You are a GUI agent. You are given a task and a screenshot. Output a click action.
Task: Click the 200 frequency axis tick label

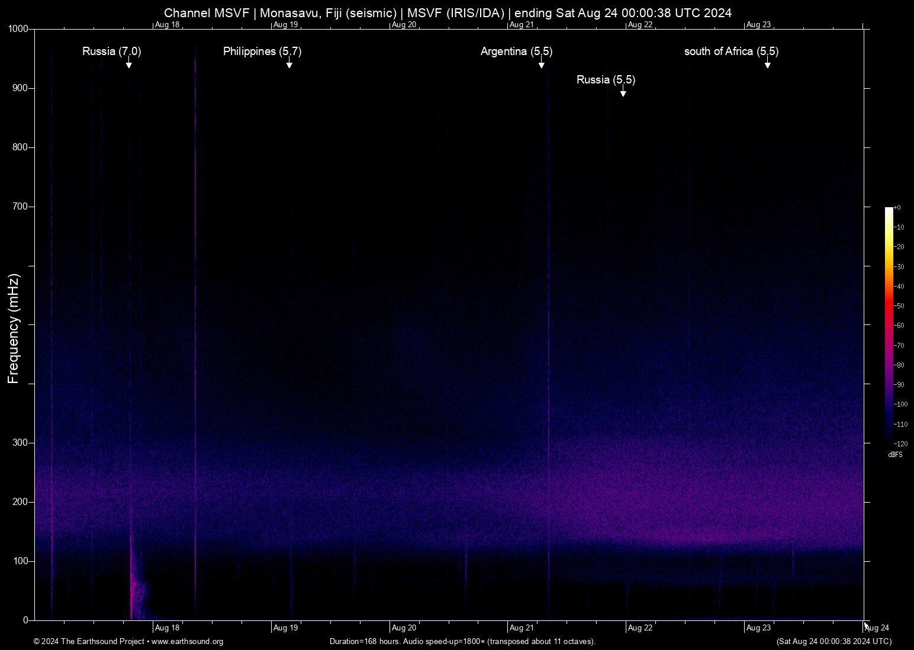pos(20,502)
